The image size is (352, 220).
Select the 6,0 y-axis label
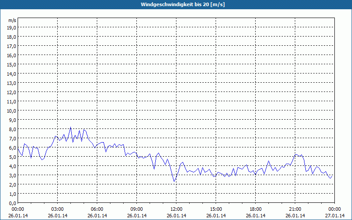[13, 148]
